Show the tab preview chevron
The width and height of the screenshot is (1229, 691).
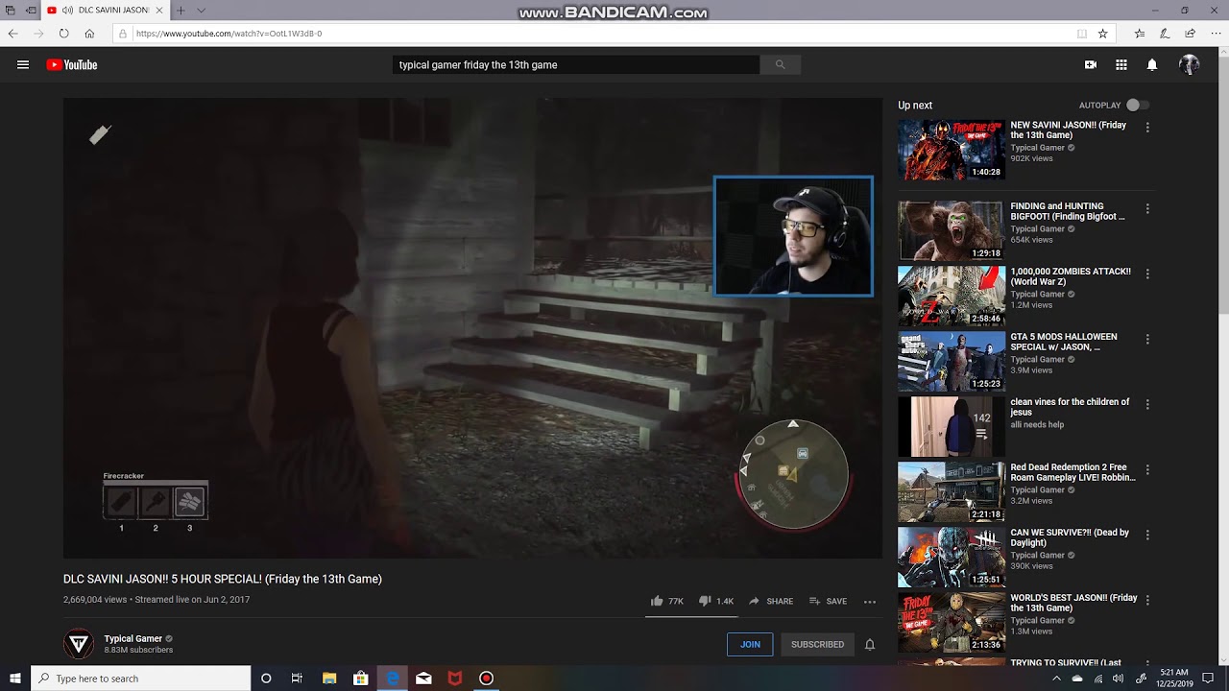tap(201, 11)
